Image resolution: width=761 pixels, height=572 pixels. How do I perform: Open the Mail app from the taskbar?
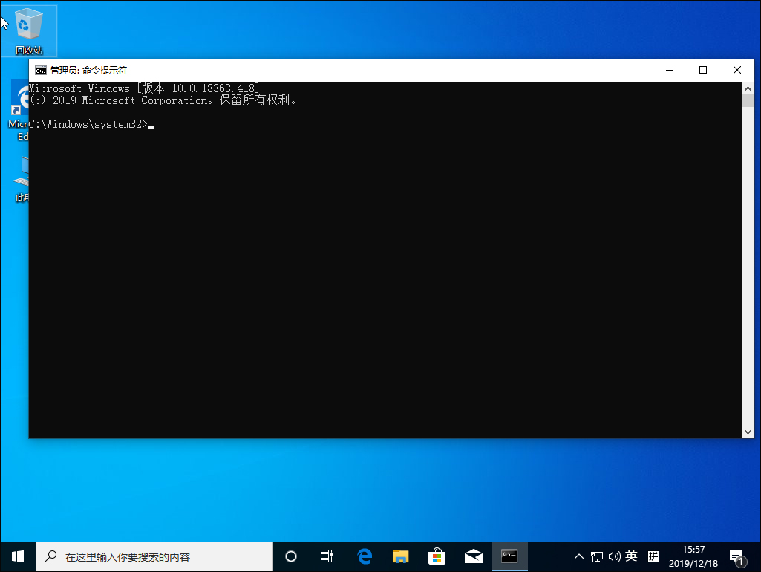pos(474,556)
